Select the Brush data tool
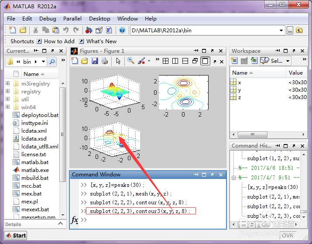Image resolution: width=312 pixels, height=244 pixels. (x=141, y=61)
